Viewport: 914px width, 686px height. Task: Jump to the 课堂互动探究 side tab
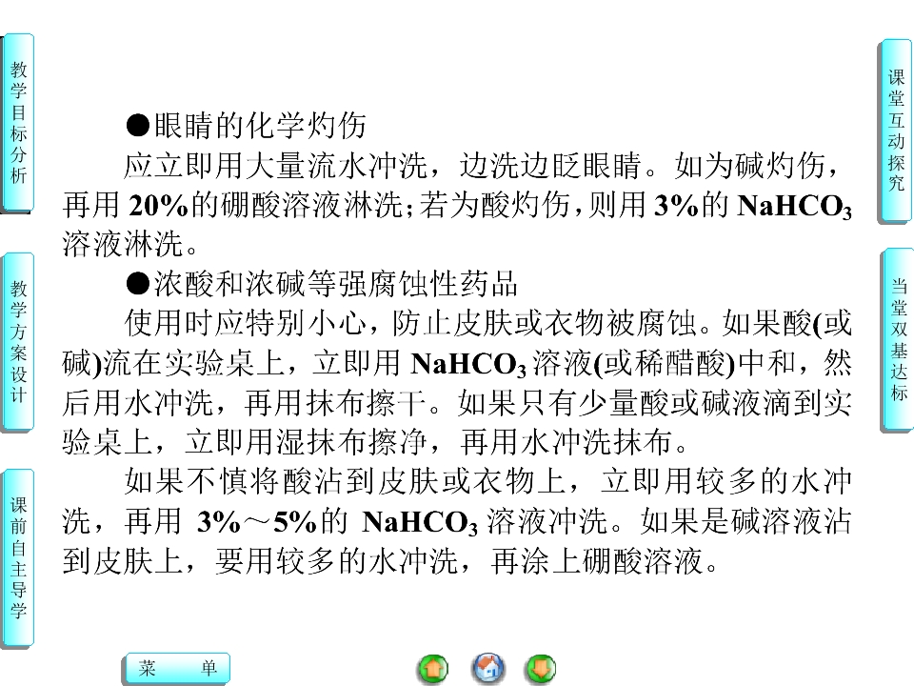tap(895, 131)
